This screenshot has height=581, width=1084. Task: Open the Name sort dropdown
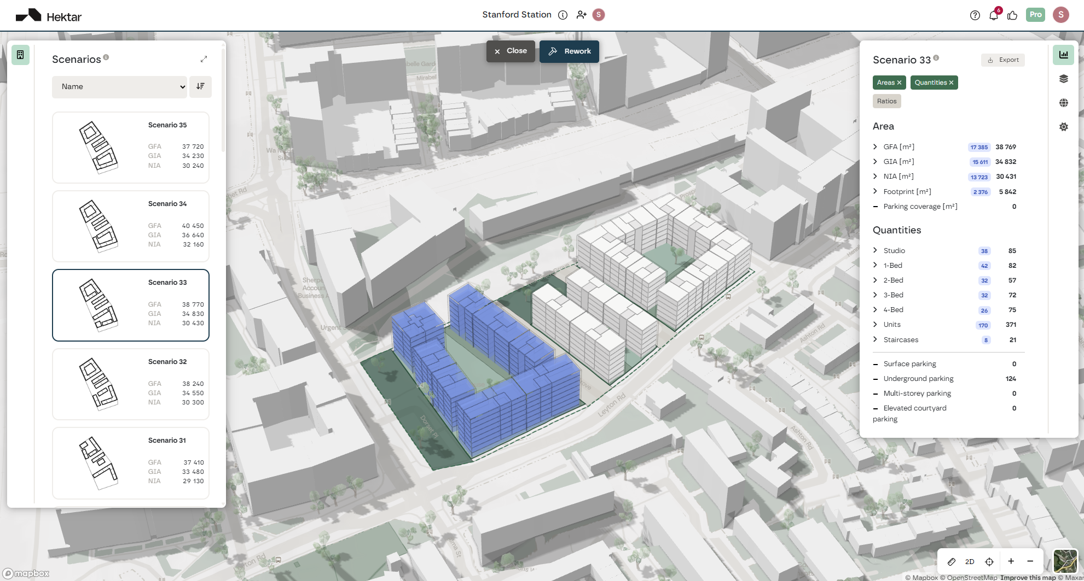click(x=120, y=86)
